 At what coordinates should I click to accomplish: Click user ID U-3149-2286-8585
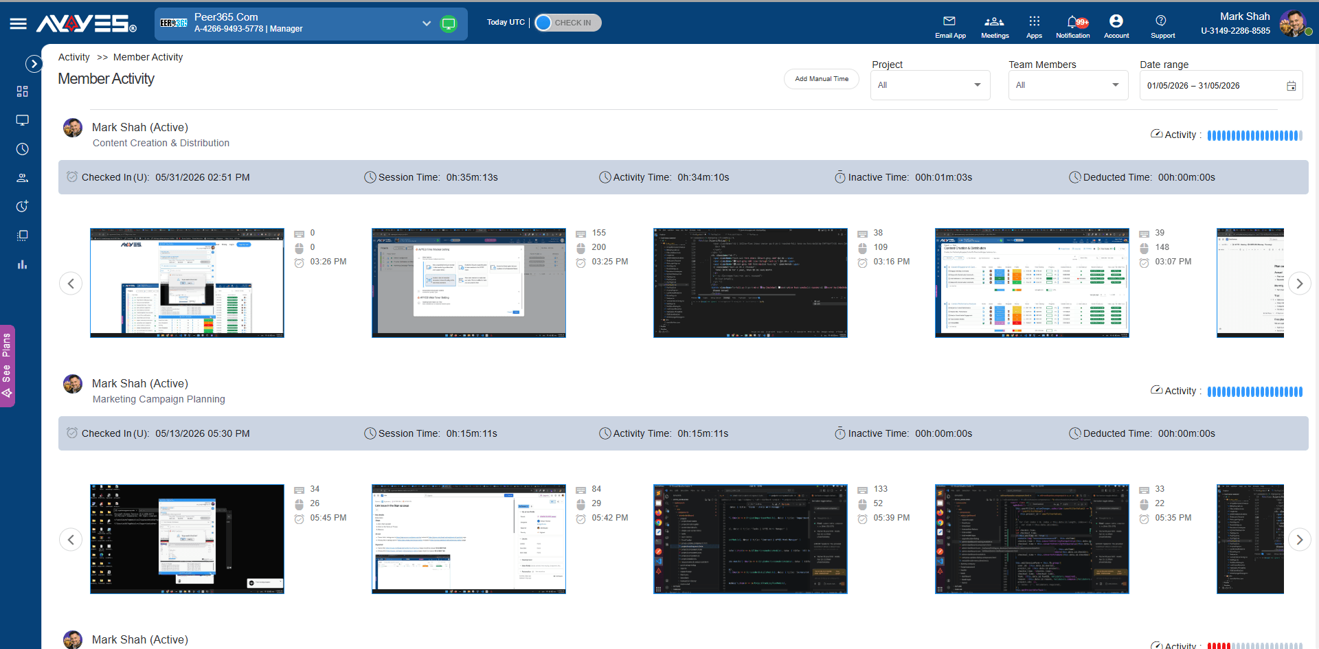pyautogui.click(x=1235, y=31)
